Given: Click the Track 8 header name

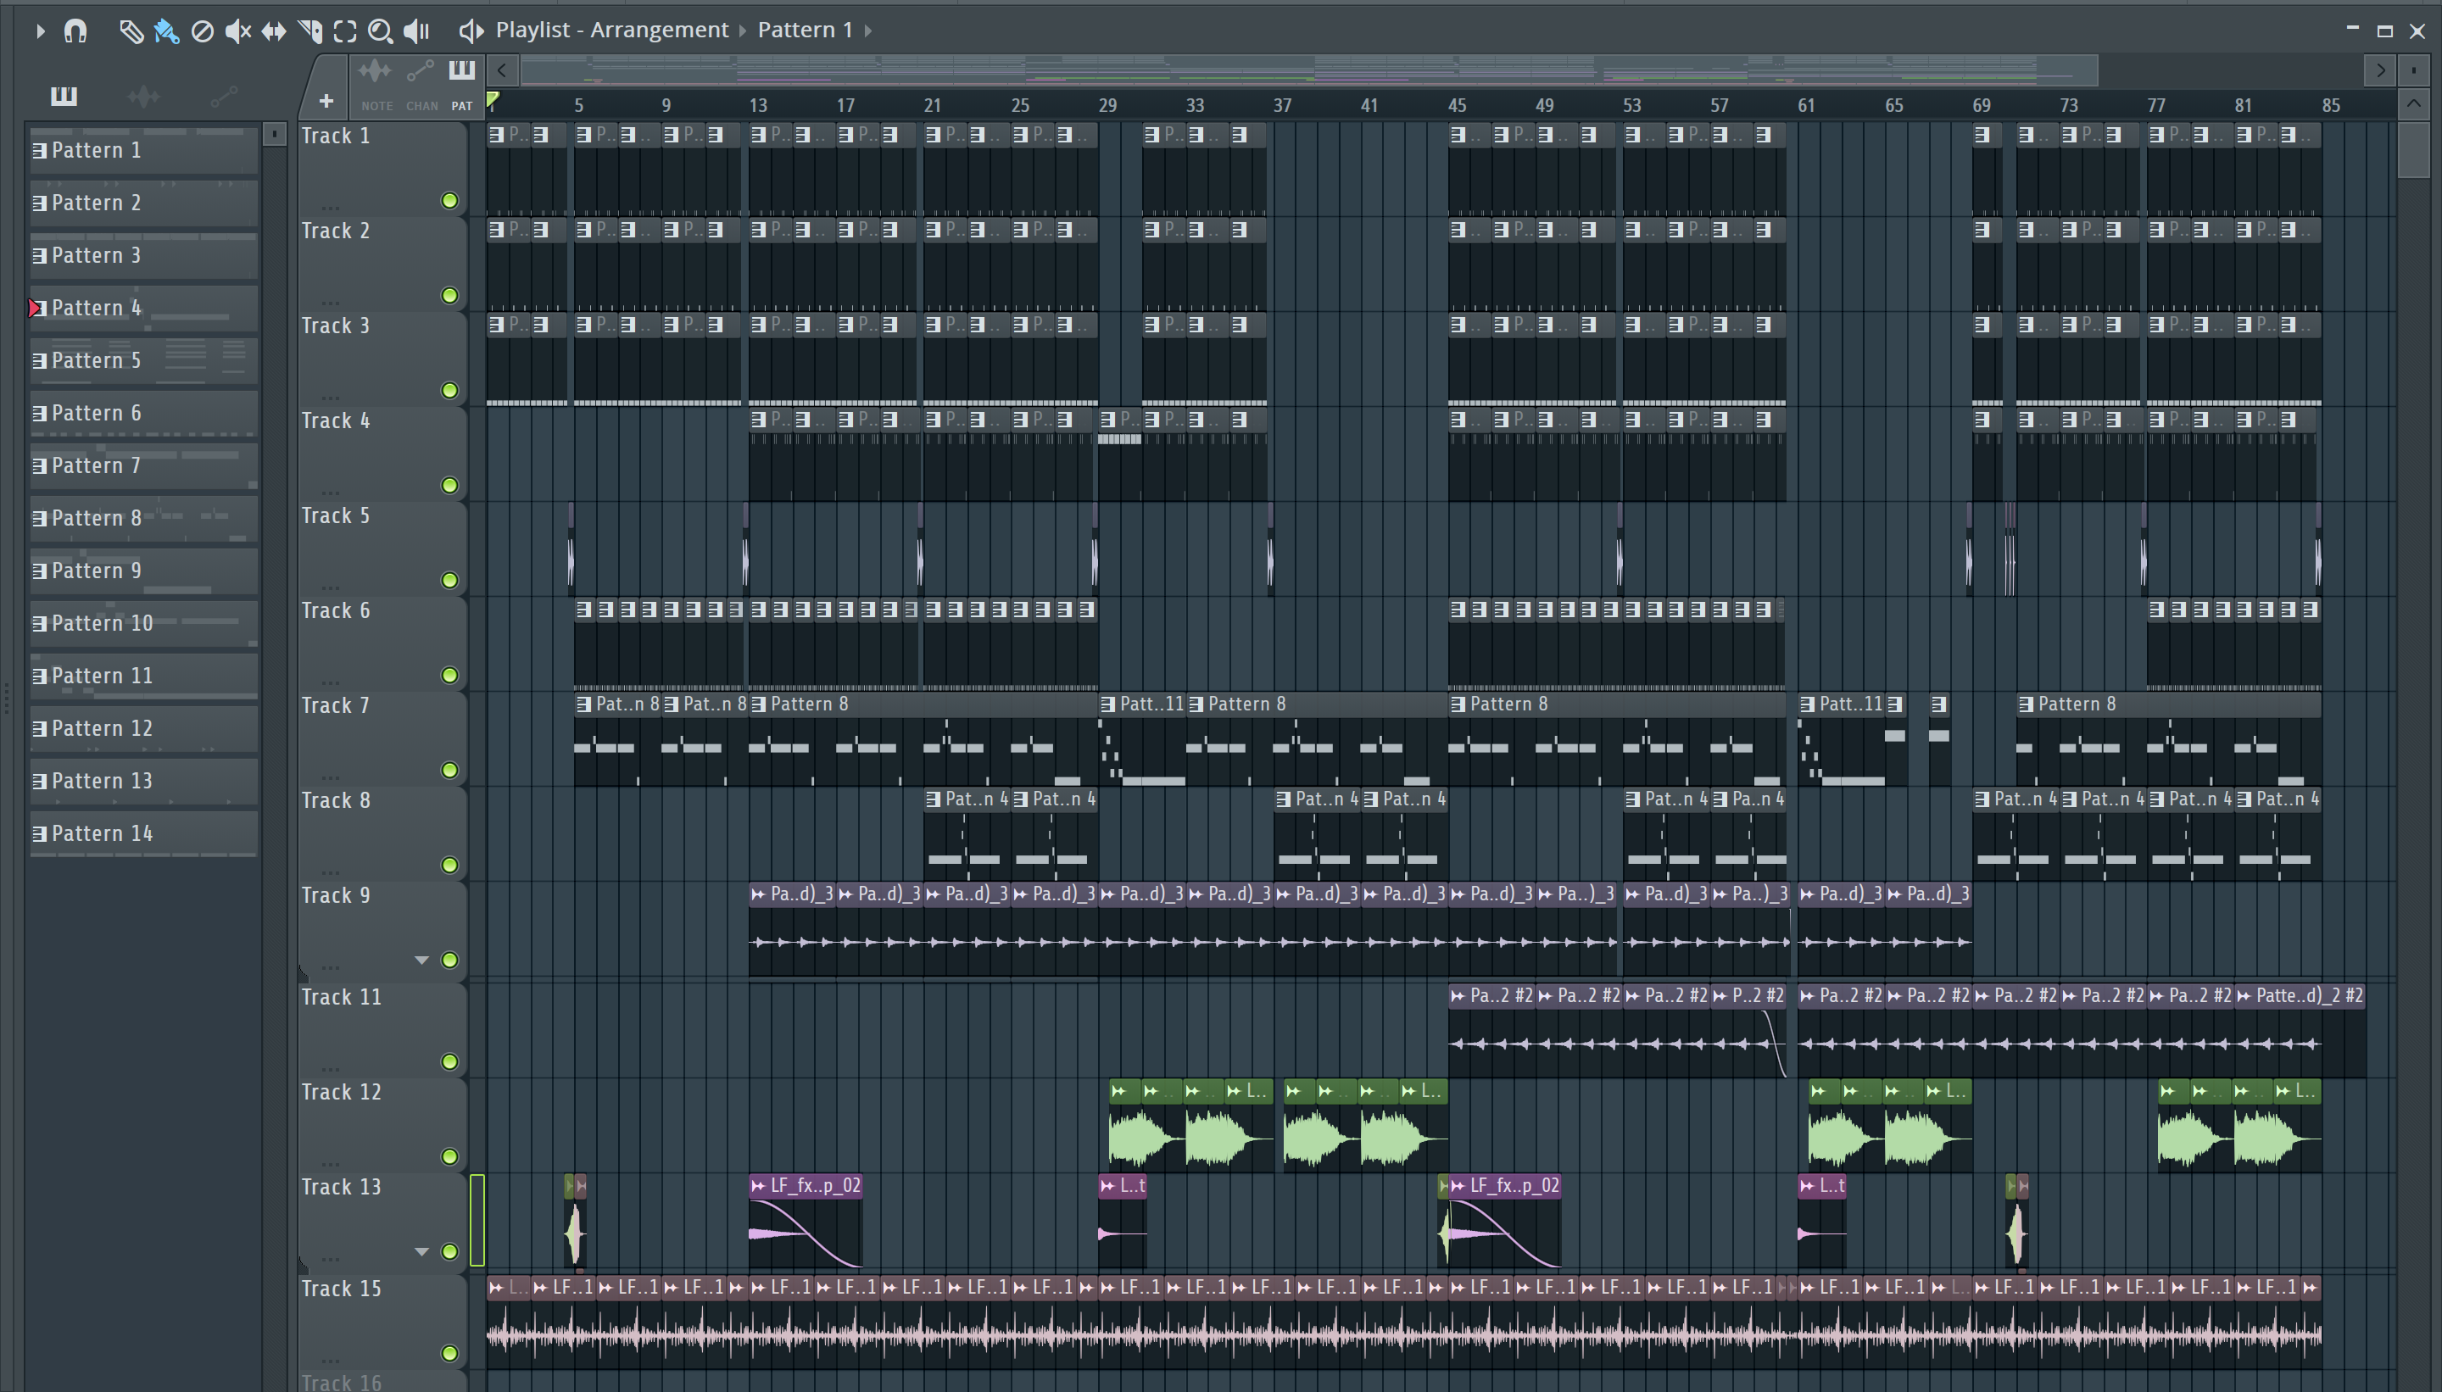Looking at the screenshot, I should (336, 800).
